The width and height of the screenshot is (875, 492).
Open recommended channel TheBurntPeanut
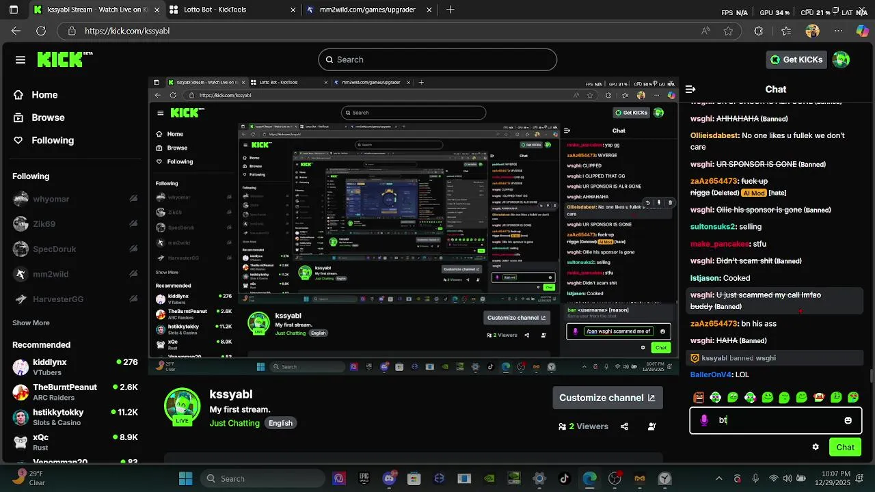[x=75, y=392]
